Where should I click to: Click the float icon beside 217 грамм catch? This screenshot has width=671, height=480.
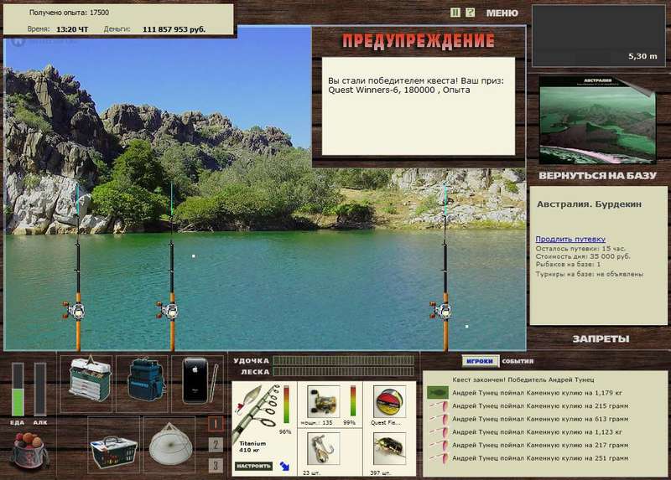(439, 445)
